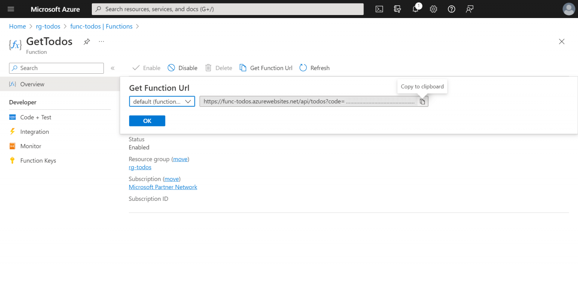Copy the function URL to clipboard
This screenshot has width=578, height=294.
tap(422, 101)
